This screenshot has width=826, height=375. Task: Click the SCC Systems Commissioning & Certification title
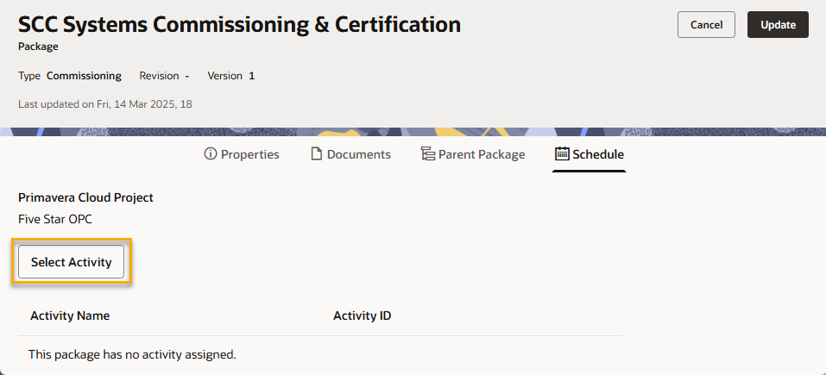[x=239, y=24]
